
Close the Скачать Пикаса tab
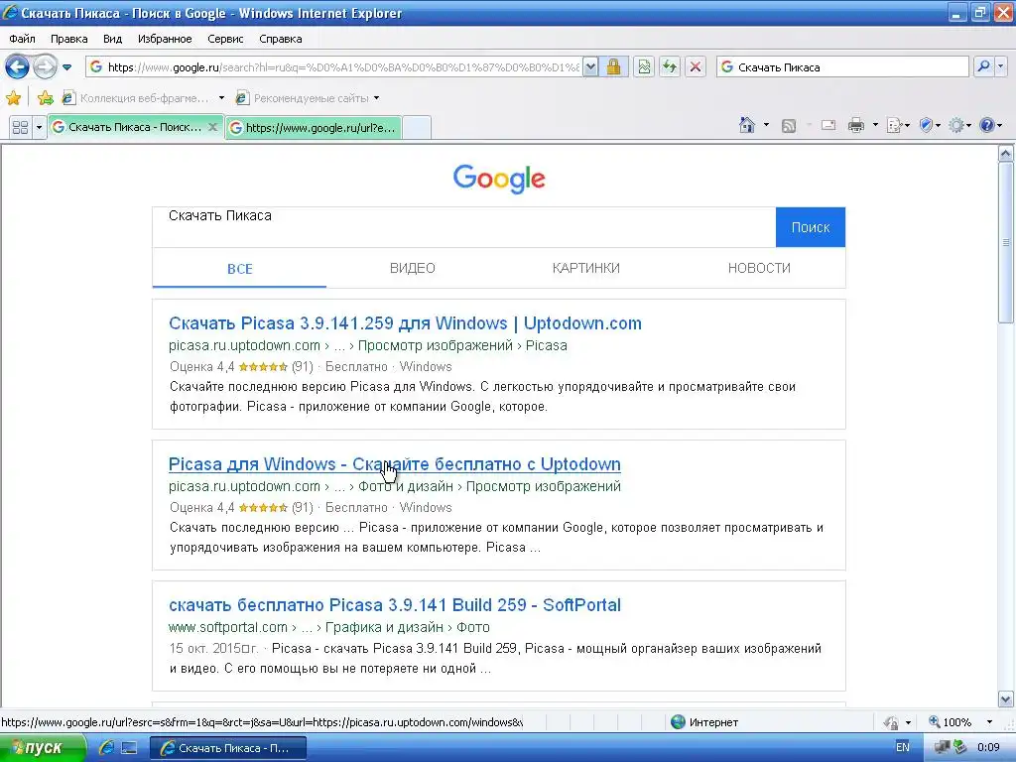coord(212,127)
